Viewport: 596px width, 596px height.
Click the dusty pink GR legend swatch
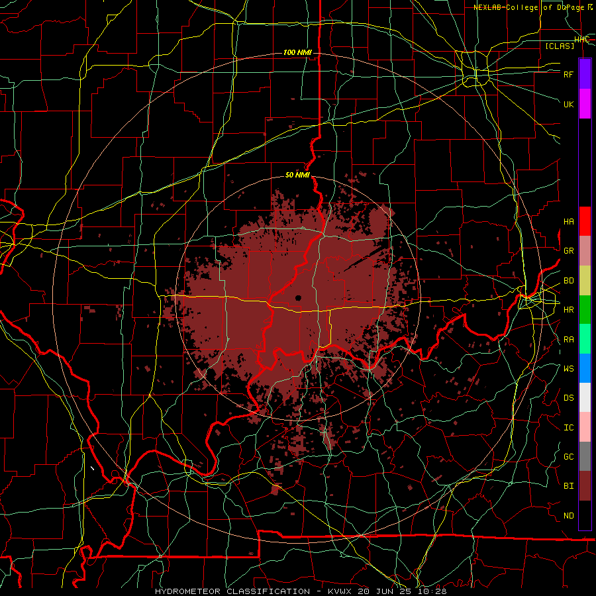[585, 250]
